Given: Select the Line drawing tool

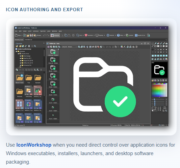Looking at the screenshot, I should (153, 46).
